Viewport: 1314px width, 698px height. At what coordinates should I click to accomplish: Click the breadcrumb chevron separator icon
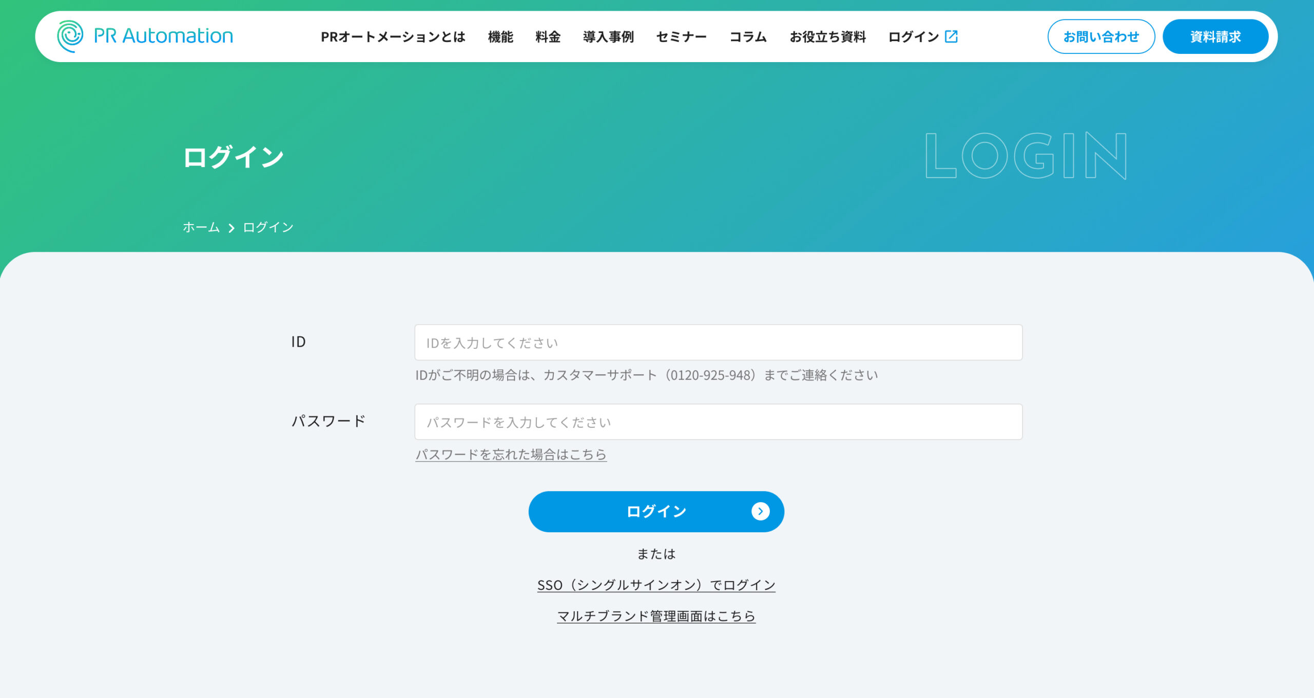[231, 228]
